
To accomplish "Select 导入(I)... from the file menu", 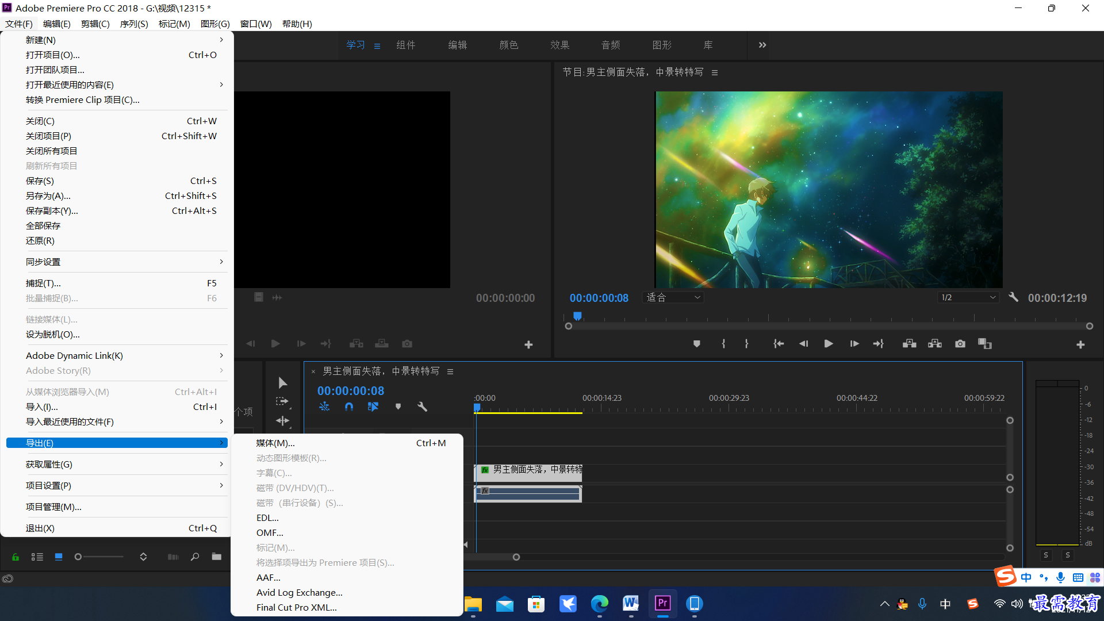I will [x=117, y=407].
